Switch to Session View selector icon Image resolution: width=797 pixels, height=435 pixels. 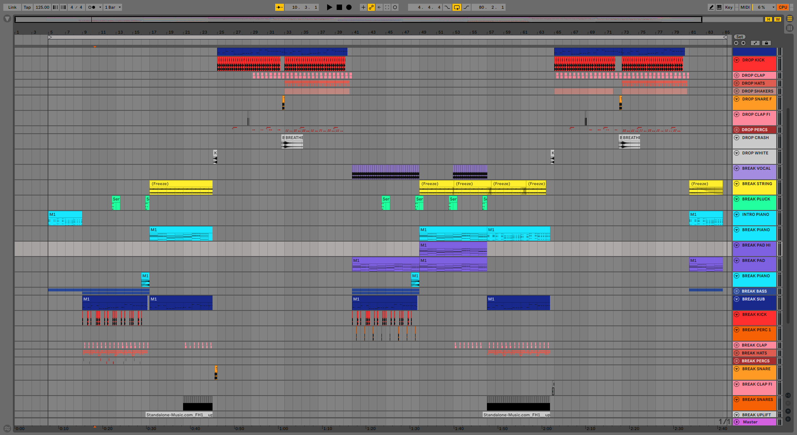pyautogui.click(x=790, y=28)
